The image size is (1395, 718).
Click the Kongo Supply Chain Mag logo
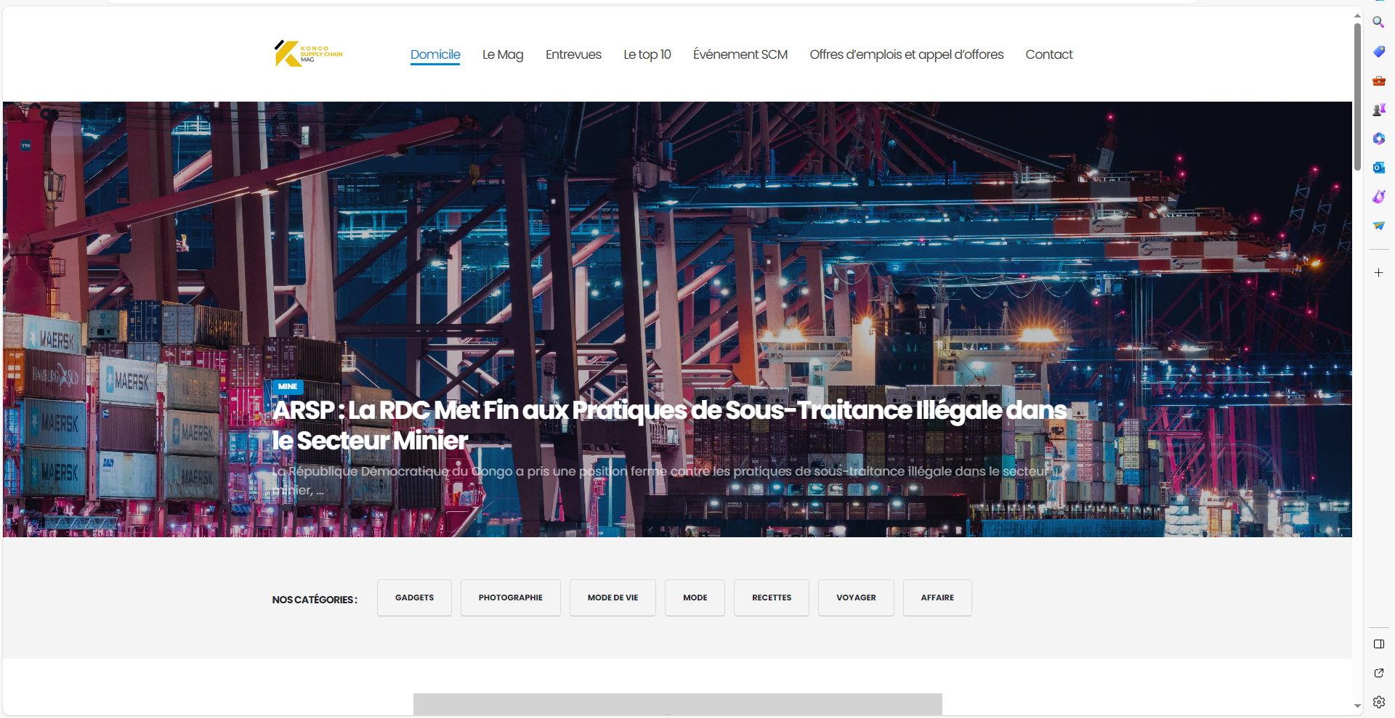308,54
